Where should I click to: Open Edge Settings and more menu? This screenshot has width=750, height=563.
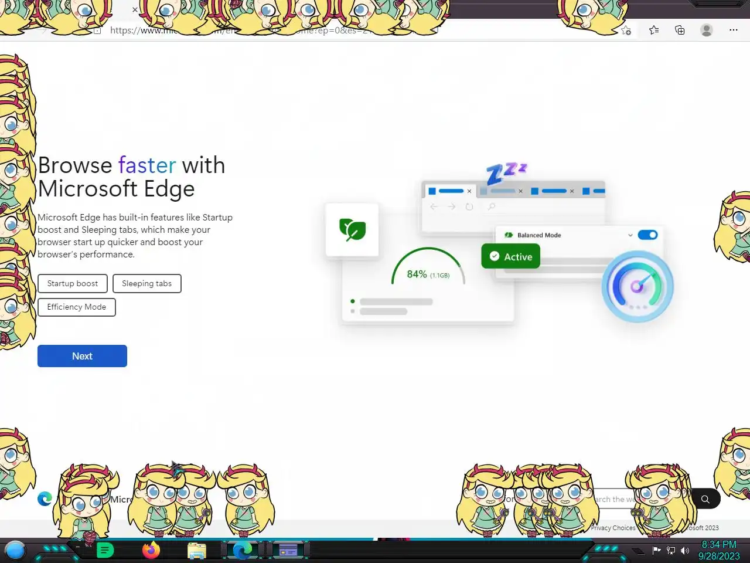coord(733,30)
